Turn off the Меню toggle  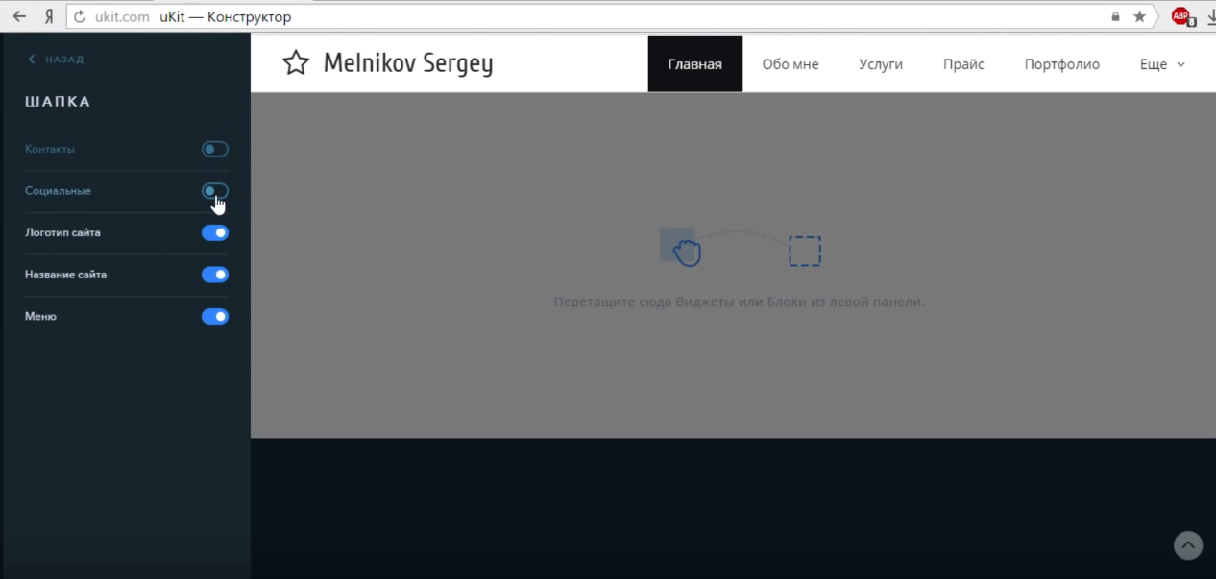[214, 316]
